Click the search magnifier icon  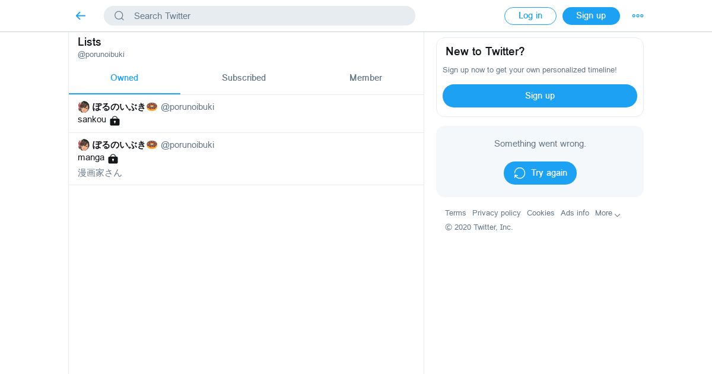(119, 16)
